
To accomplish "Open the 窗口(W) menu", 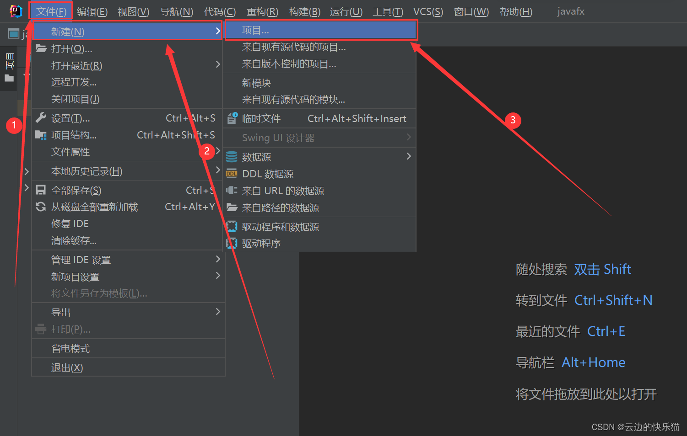I will tap(471, 11).
